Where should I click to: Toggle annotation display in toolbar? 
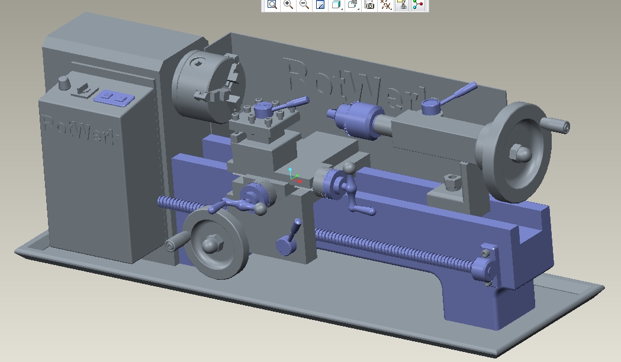click(x=402, y=5)
